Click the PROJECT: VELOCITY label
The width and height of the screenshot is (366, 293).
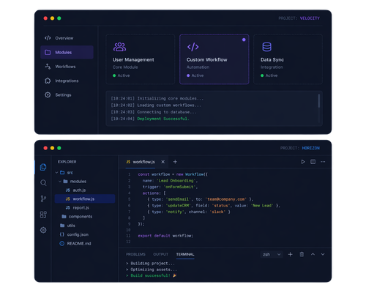pos(299,18)
